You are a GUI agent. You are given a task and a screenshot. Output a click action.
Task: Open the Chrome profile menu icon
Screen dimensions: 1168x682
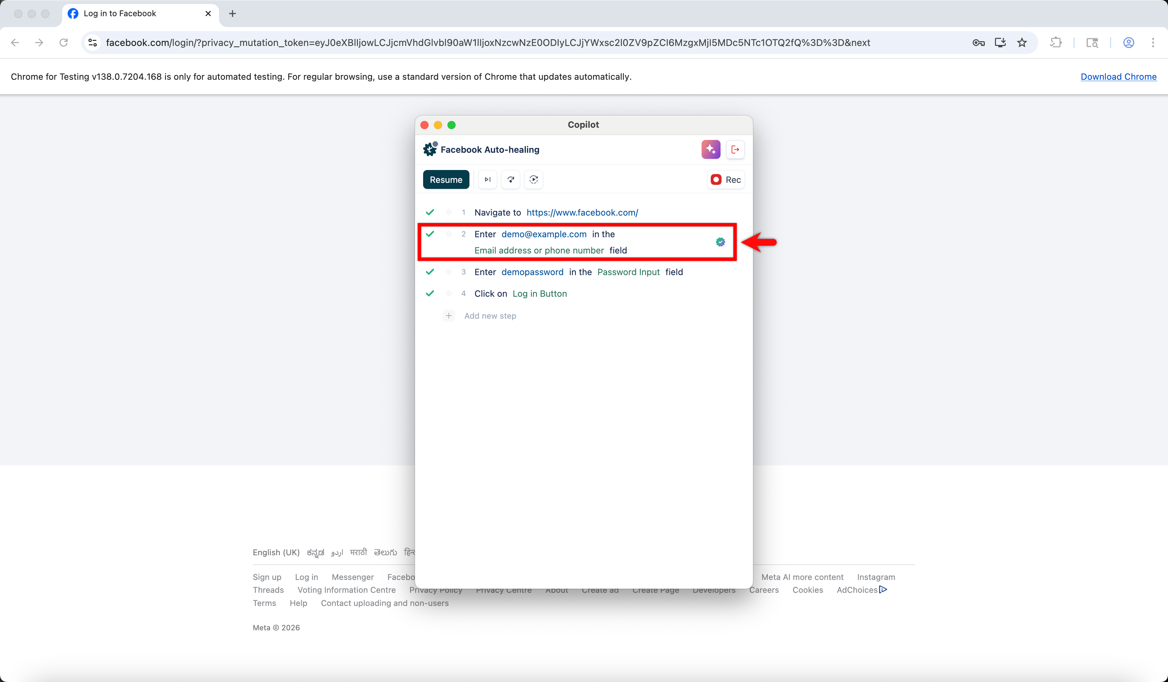coord(1128,43)
